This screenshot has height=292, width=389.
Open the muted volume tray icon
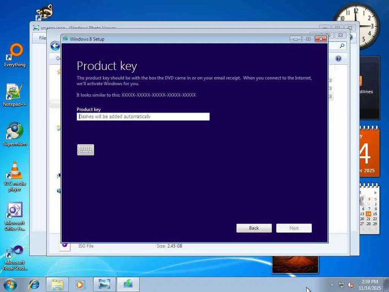351,285
